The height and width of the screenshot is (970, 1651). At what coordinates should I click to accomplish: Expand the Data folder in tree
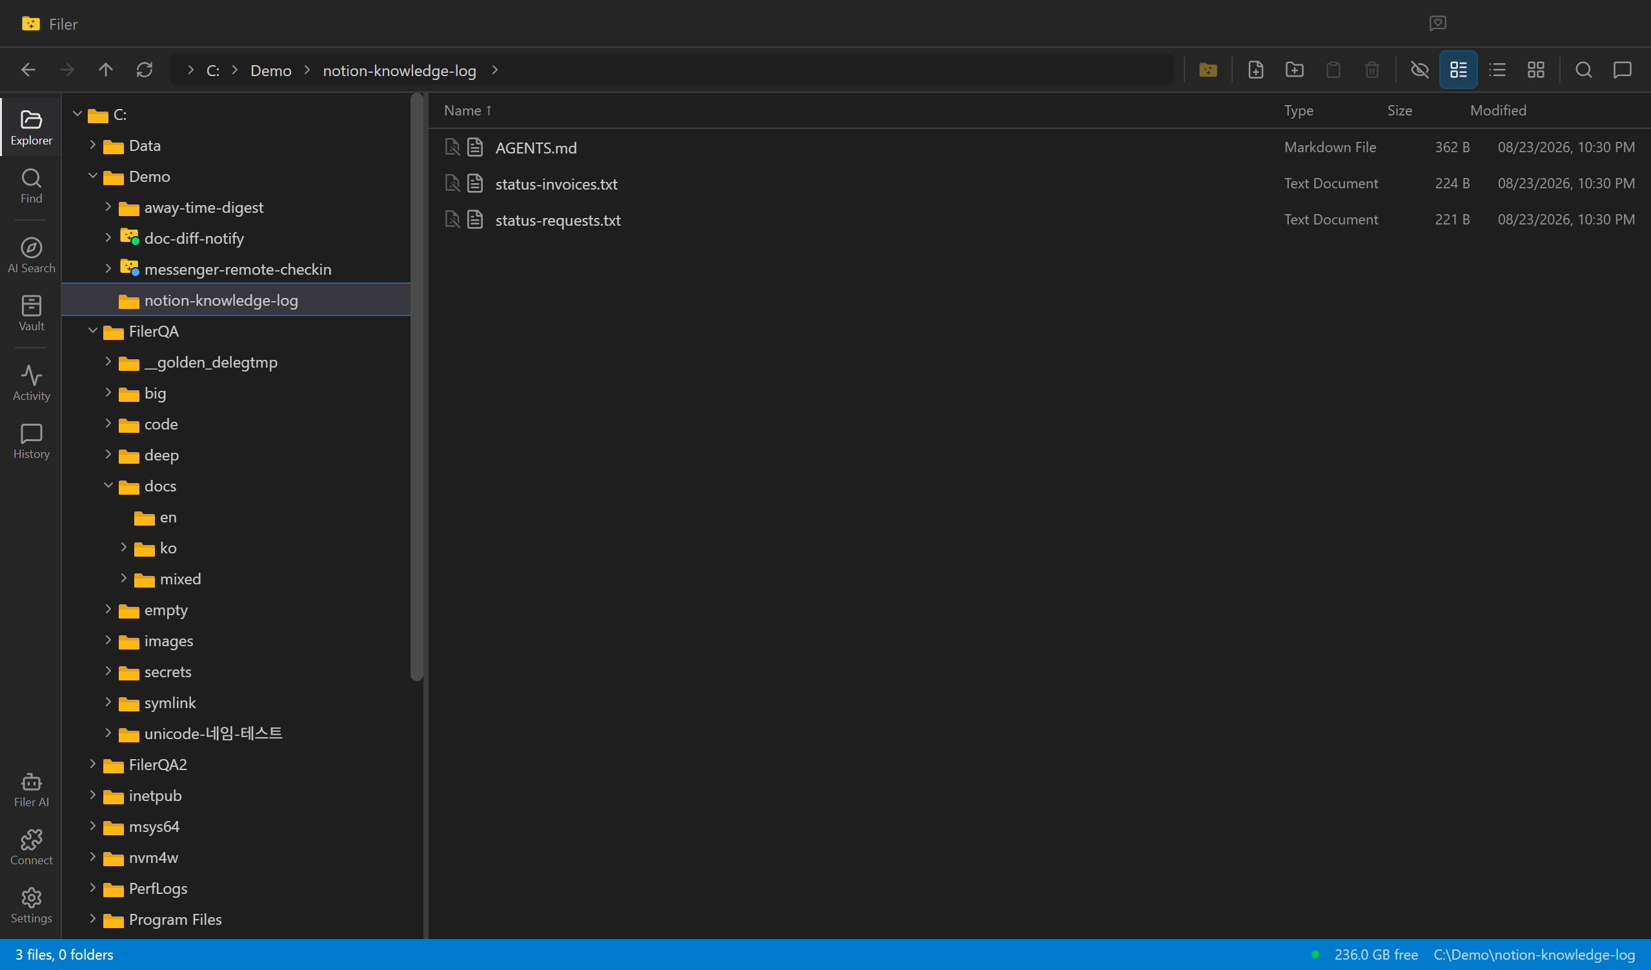pyautogui.click(x=93, y=144)
